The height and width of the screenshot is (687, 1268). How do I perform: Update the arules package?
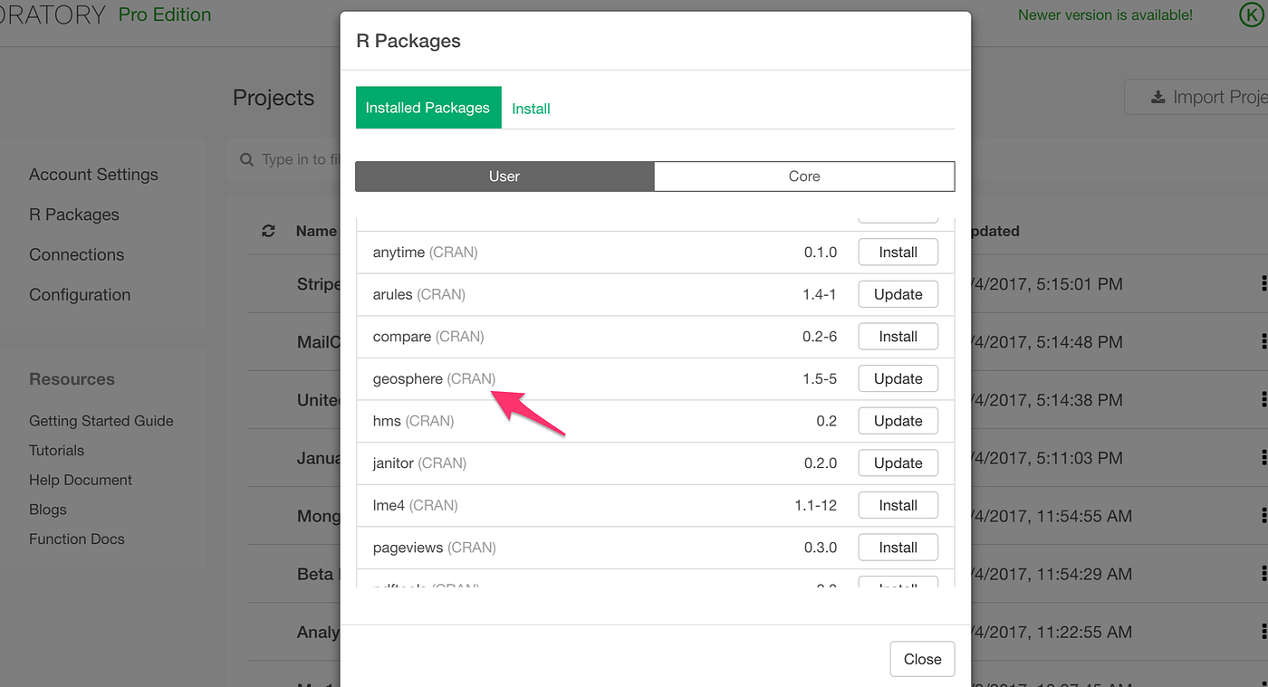click(x=898, y=293)
